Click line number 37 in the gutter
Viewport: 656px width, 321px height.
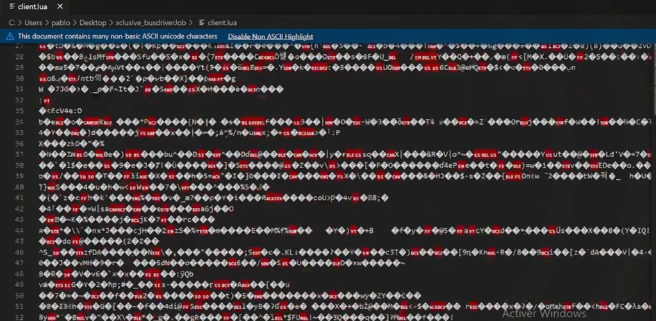tap(20, 154)
